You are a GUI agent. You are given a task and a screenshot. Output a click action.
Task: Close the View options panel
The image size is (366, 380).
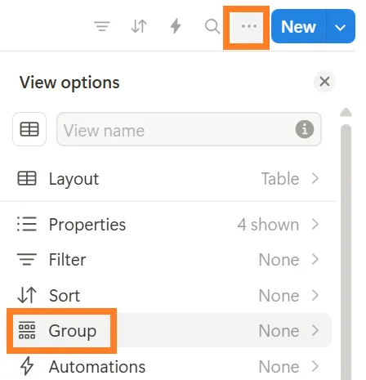(x=324, y=81)
